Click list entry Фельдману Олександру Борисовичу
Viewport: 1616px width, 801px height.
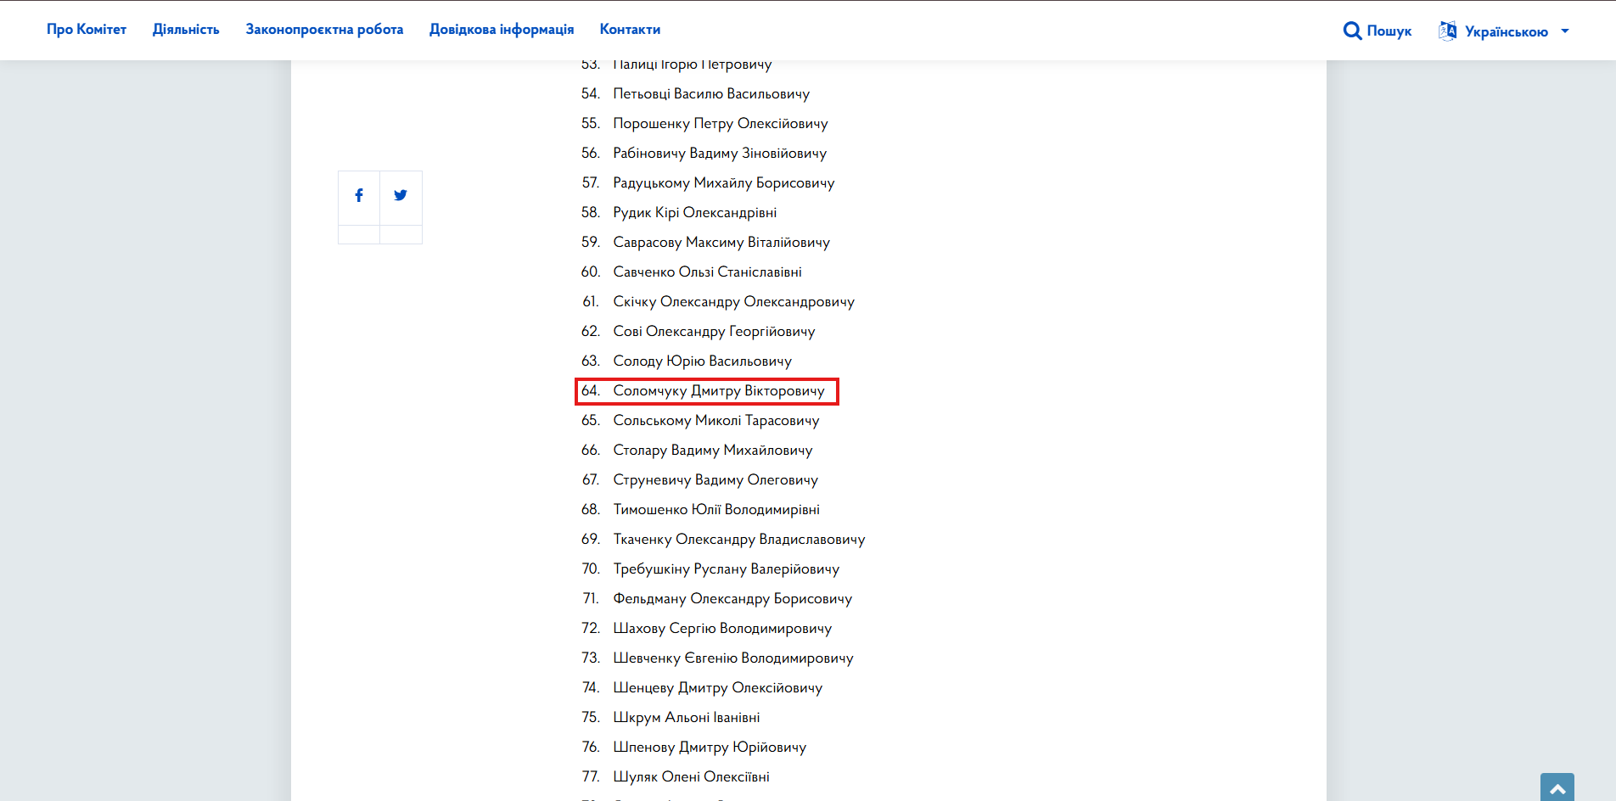coord(732,599)
